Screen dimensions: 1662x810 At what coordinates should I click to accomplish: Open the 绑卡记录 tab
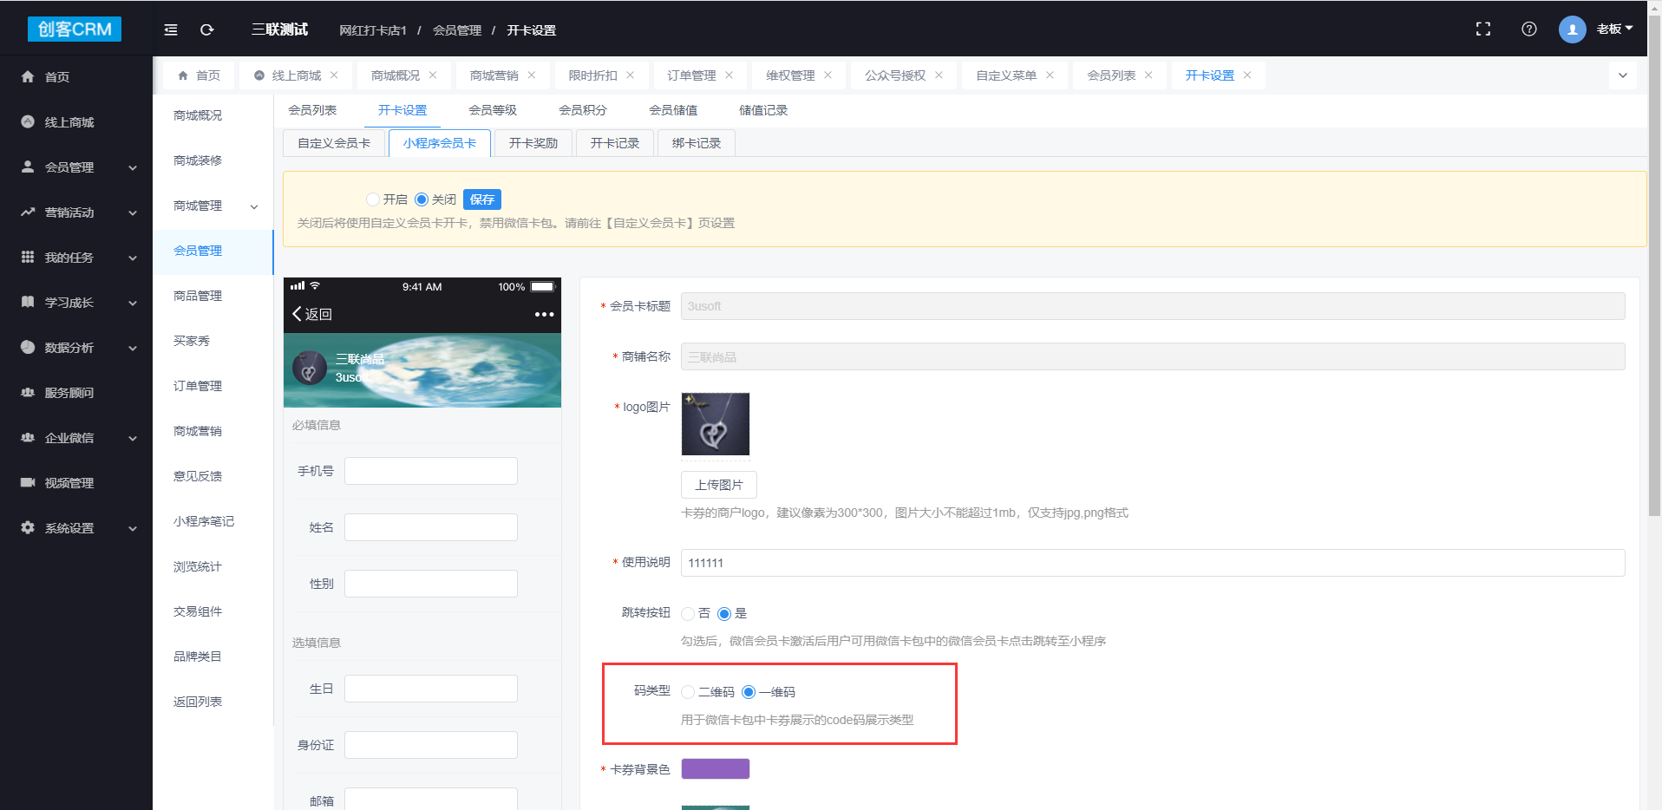[x=697, y=143]
